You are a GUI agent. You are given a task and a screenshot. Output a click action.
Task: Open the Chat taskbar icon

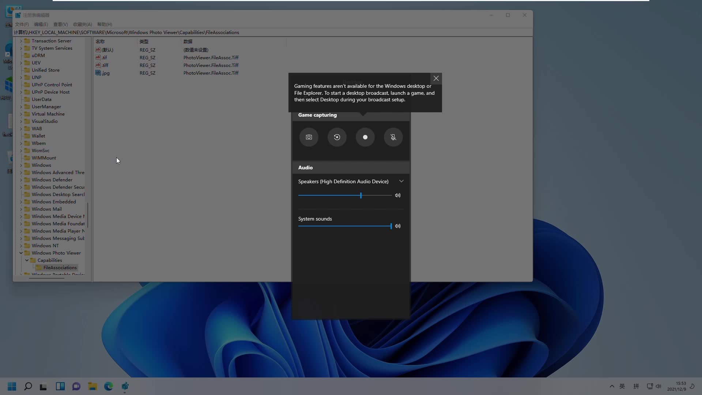click(x=76, y=386)
